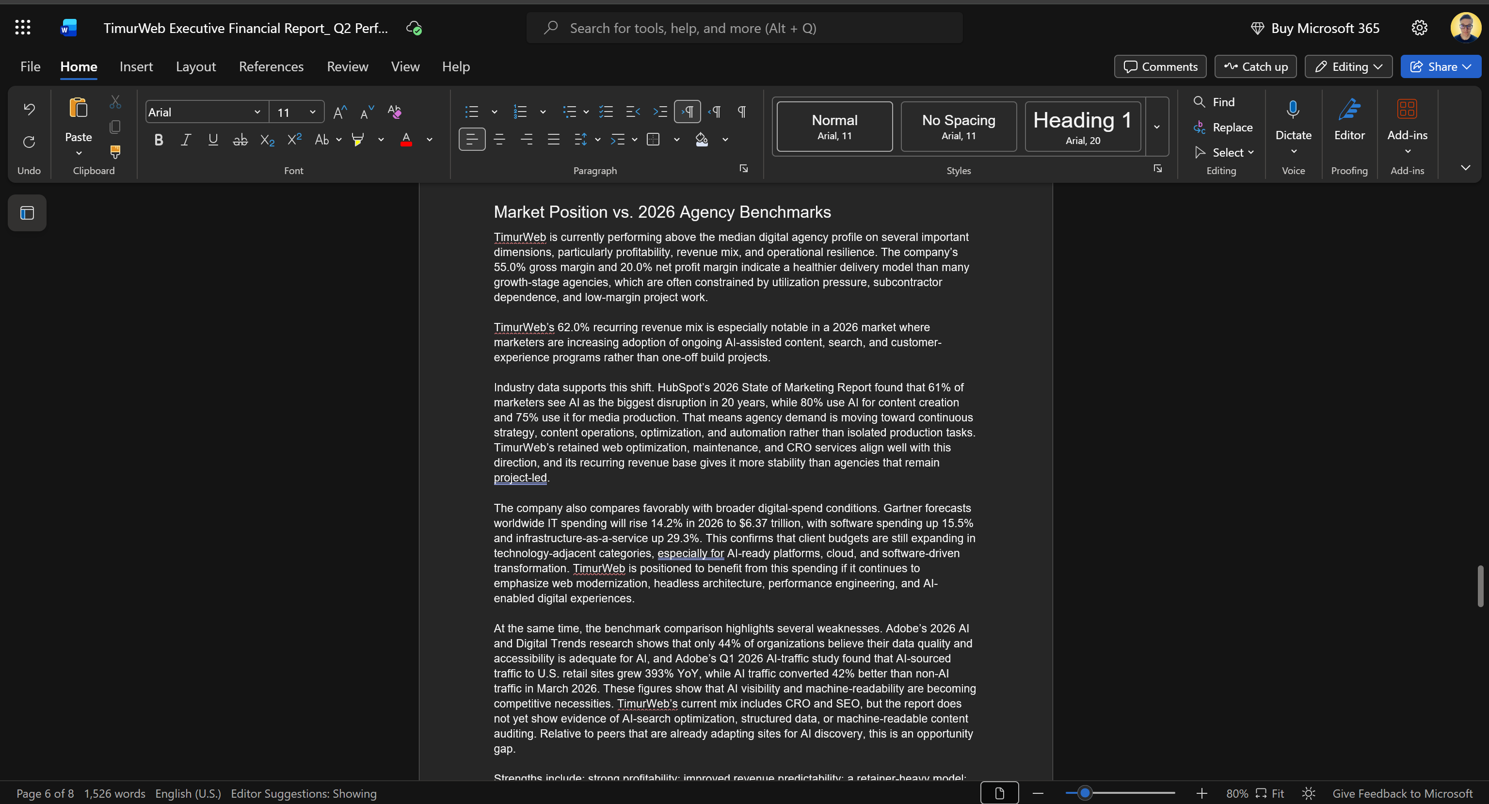The width and height of the screenshot is (1489, 804).
Task: Increase font size with grow font icon
Action: pos(340,112)
